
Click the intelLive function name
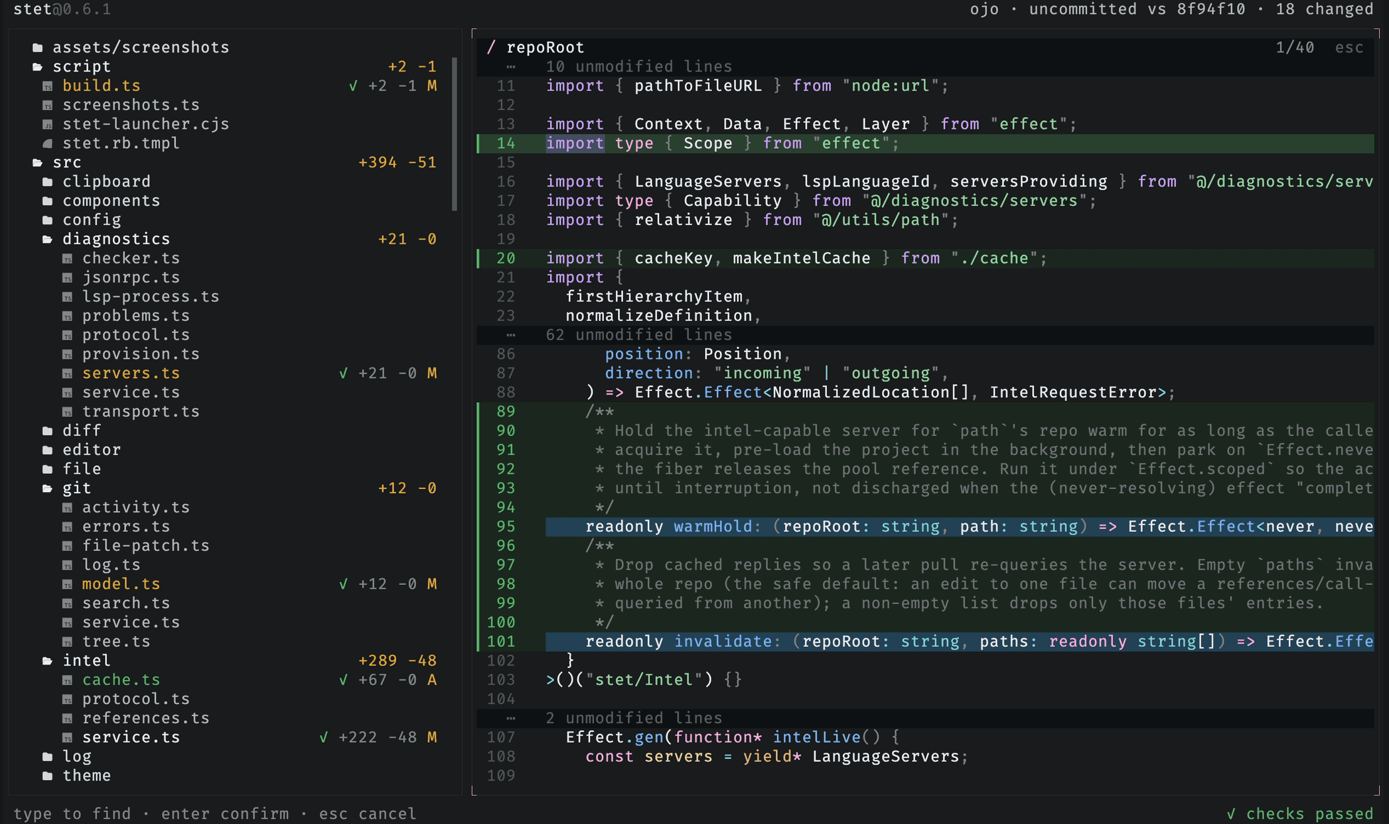coord(817,737)
